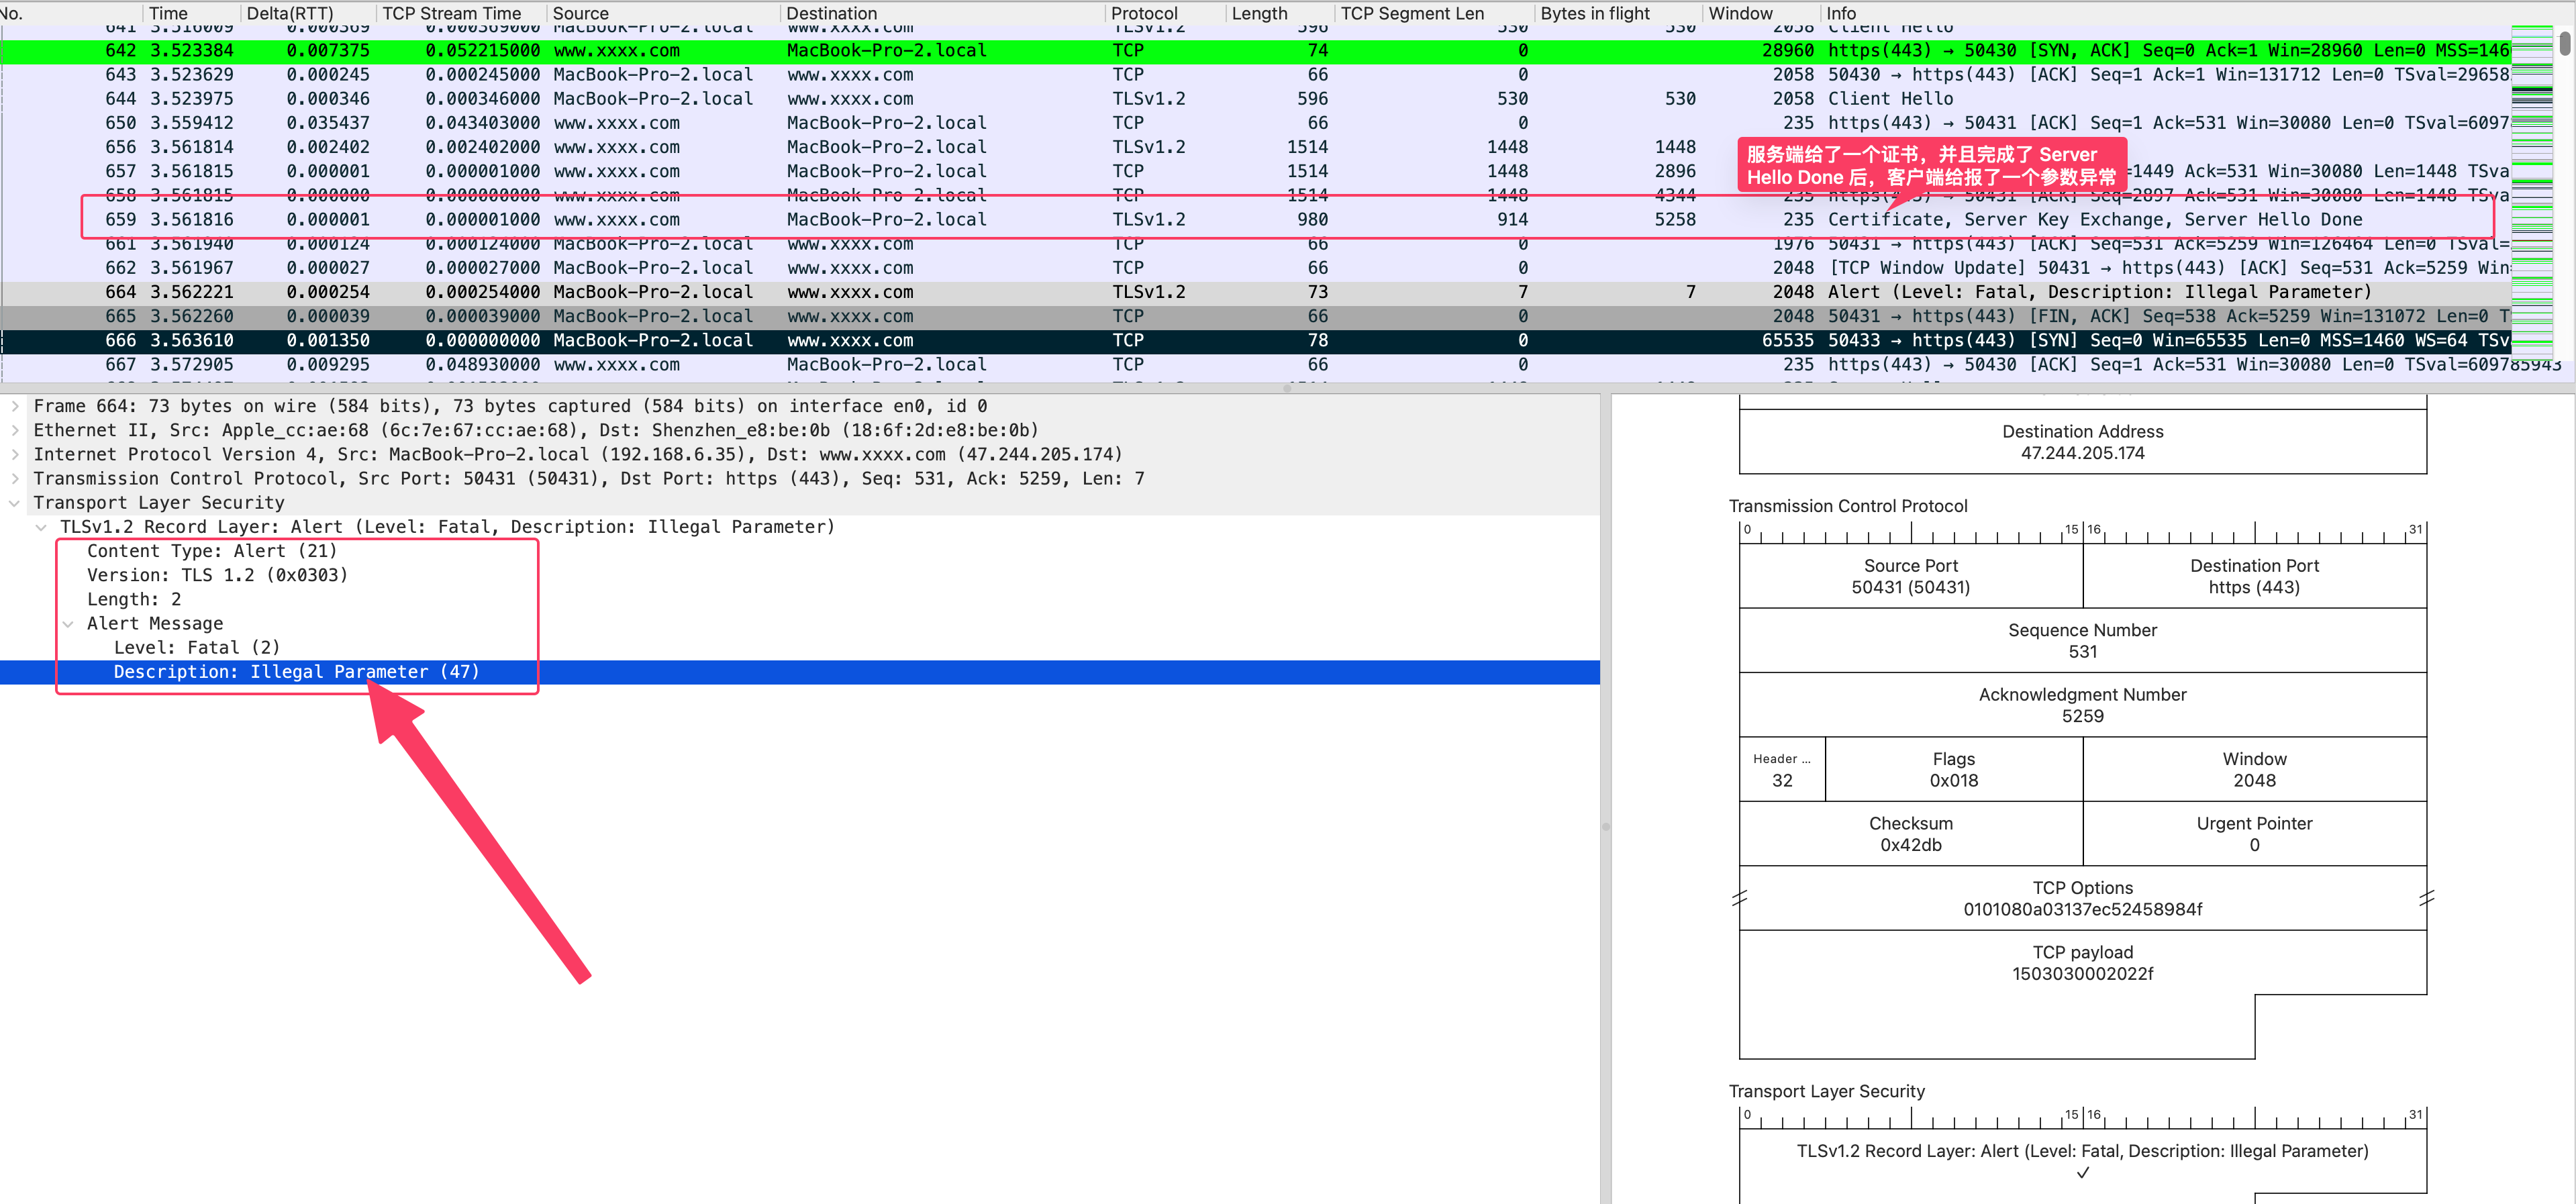Click the Source Port field in diagram
Image resolution: width=2576 pixels, height=1204 pixels.
tap(1910, 576)
